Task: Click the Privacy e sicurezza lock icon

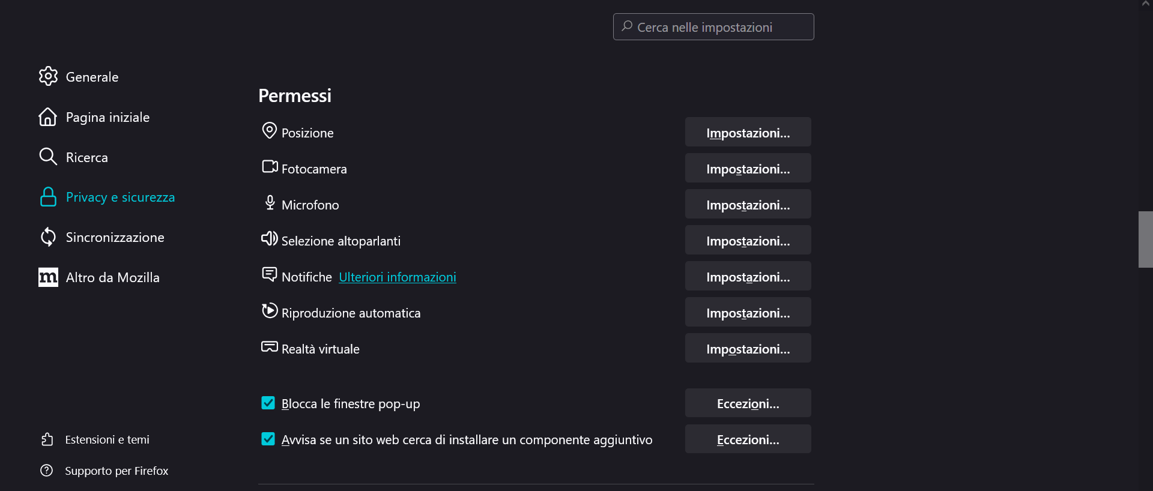Action: coord(48,197)
